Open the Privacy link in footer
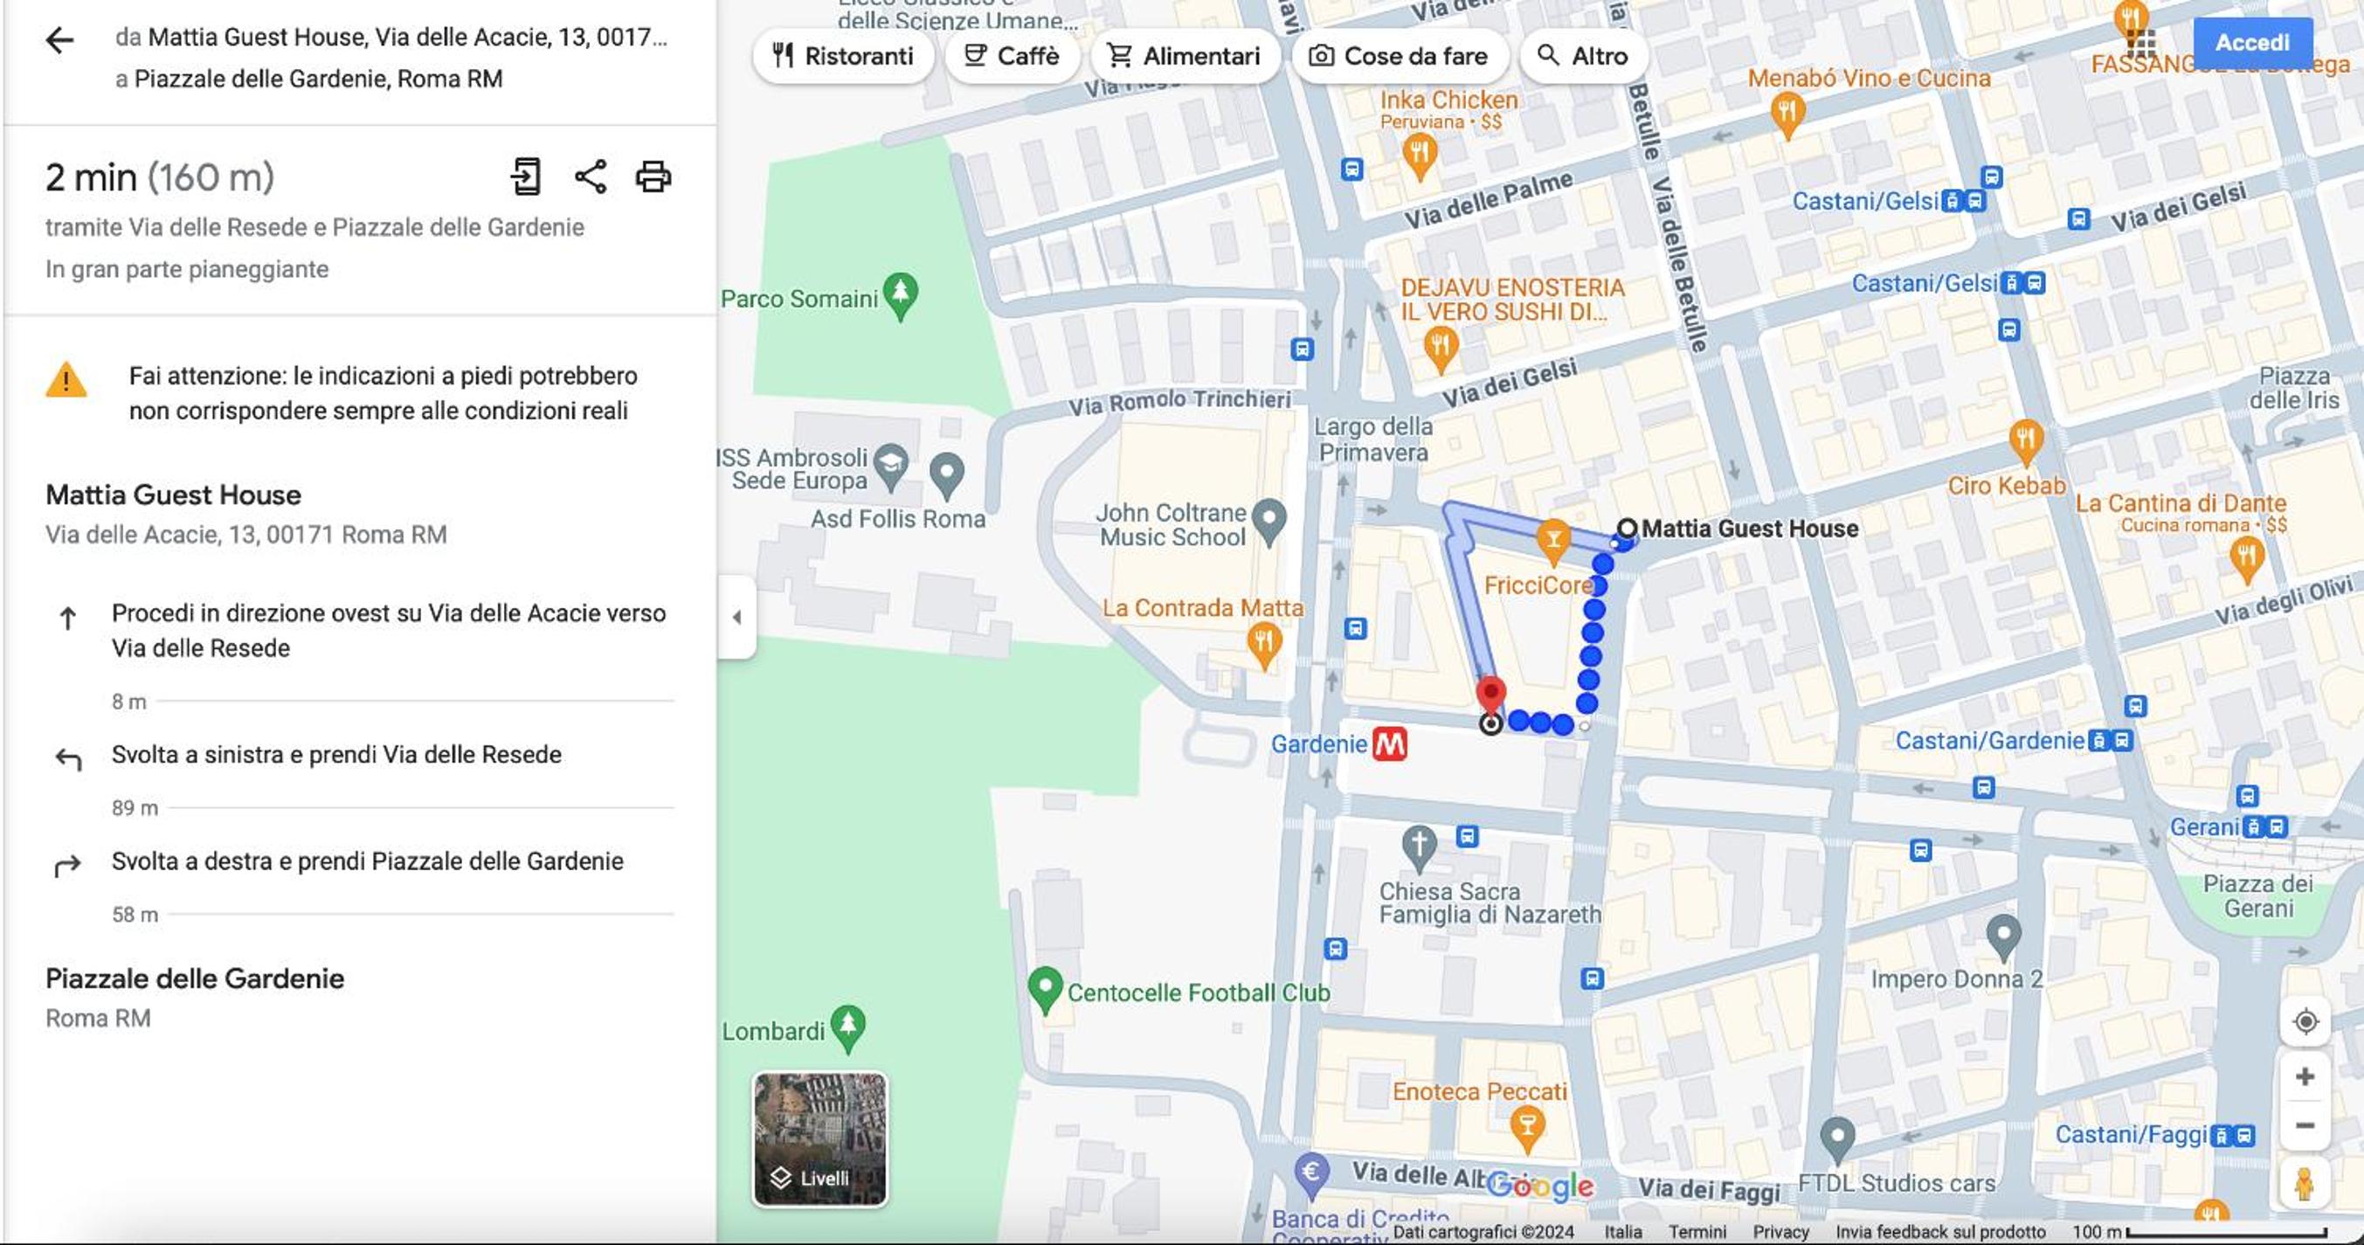The height and width of the screenshot is (1245, 2364). [x=1780, y=1231]
